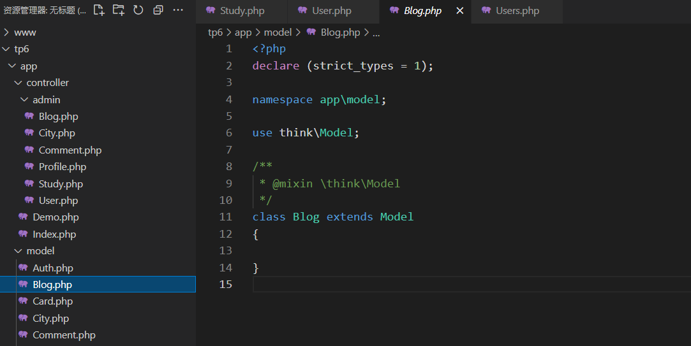
Task: Click 'Model' after extends on line 11
Action: (397, 217)
